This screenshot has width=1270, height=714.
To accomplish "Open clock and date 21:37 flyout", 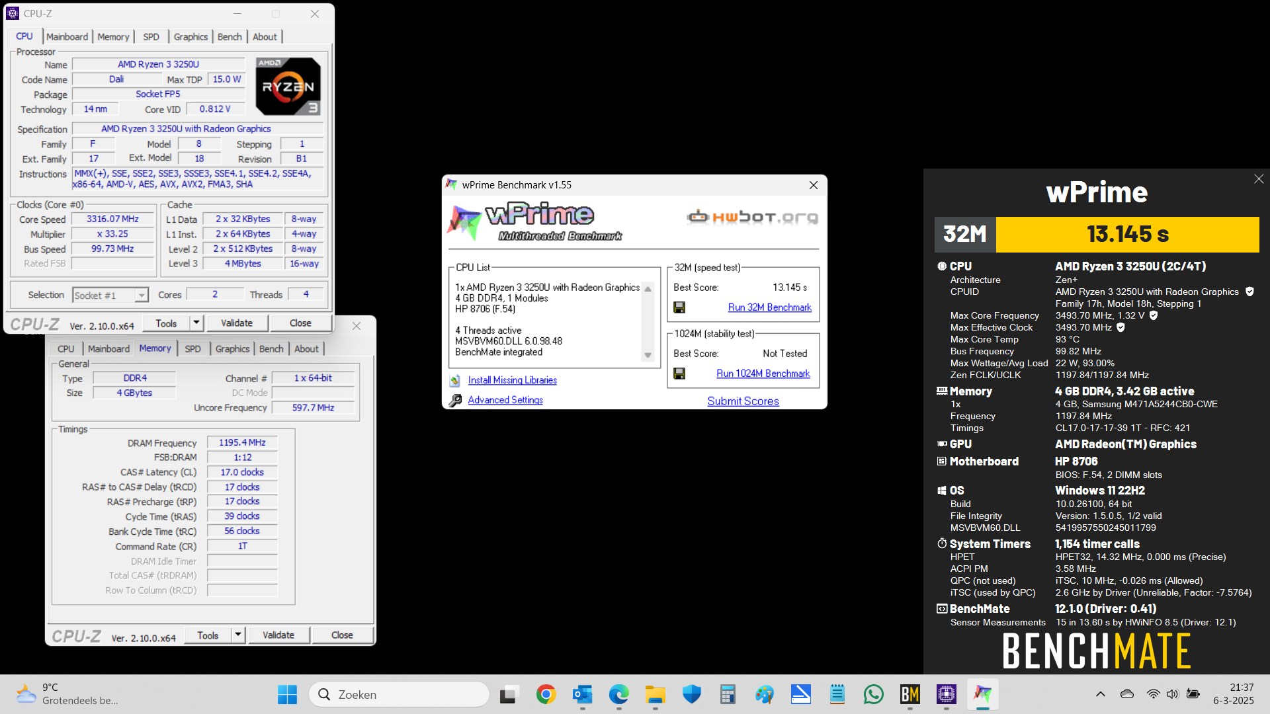I will [1234, 694].
